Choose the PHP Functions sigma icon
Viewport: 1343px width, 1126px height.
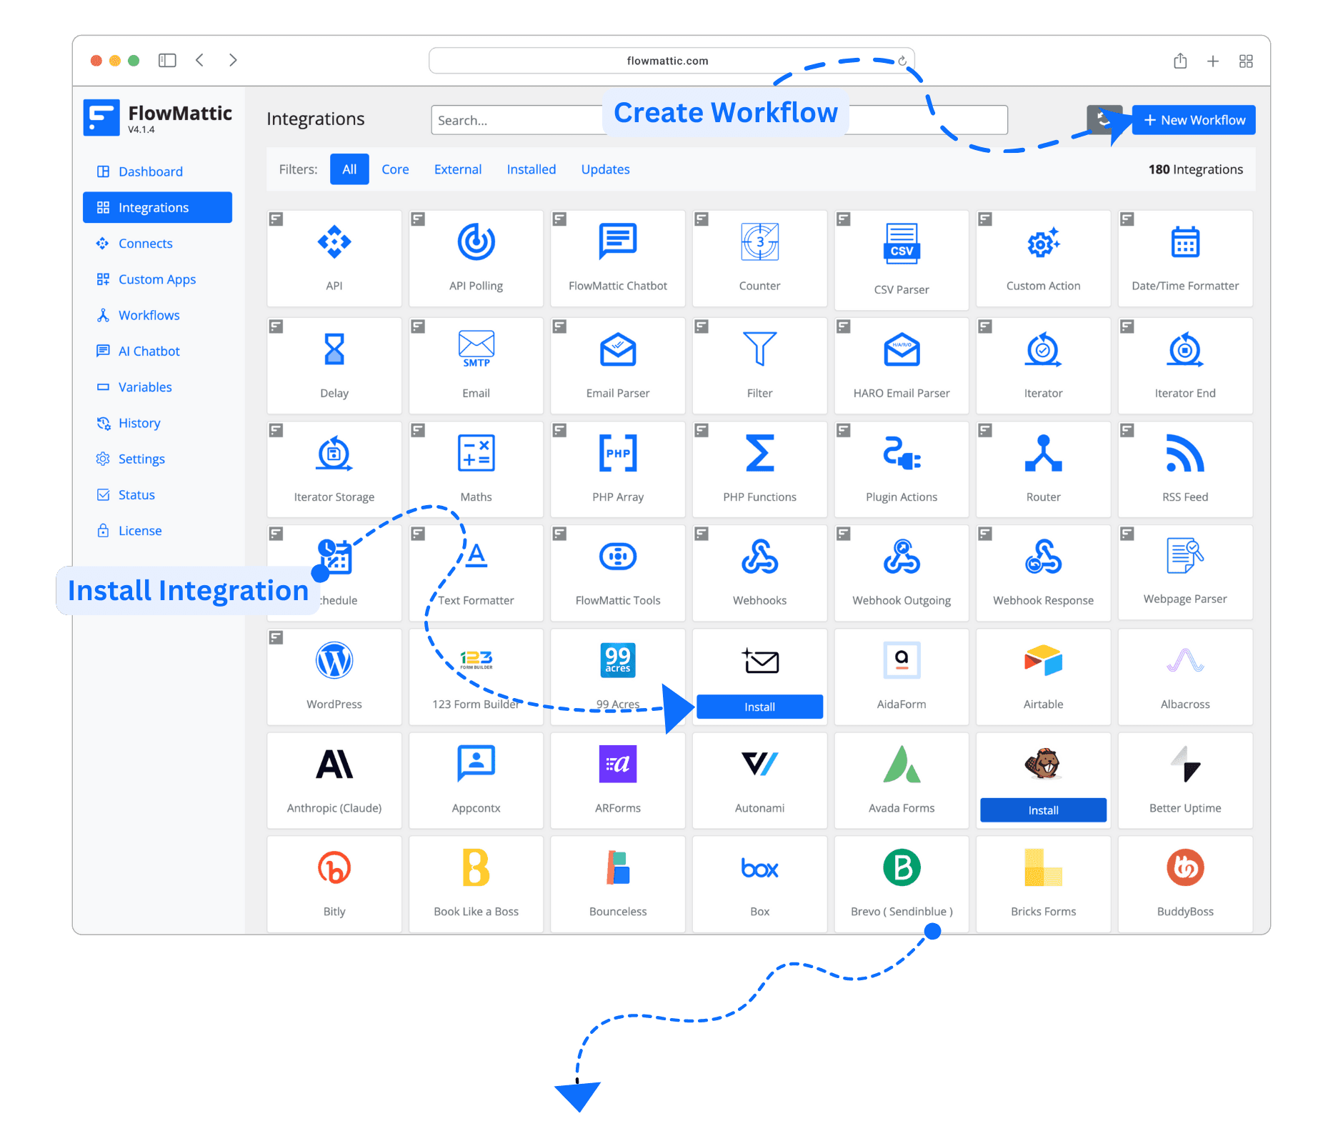[x=759, y=453]
